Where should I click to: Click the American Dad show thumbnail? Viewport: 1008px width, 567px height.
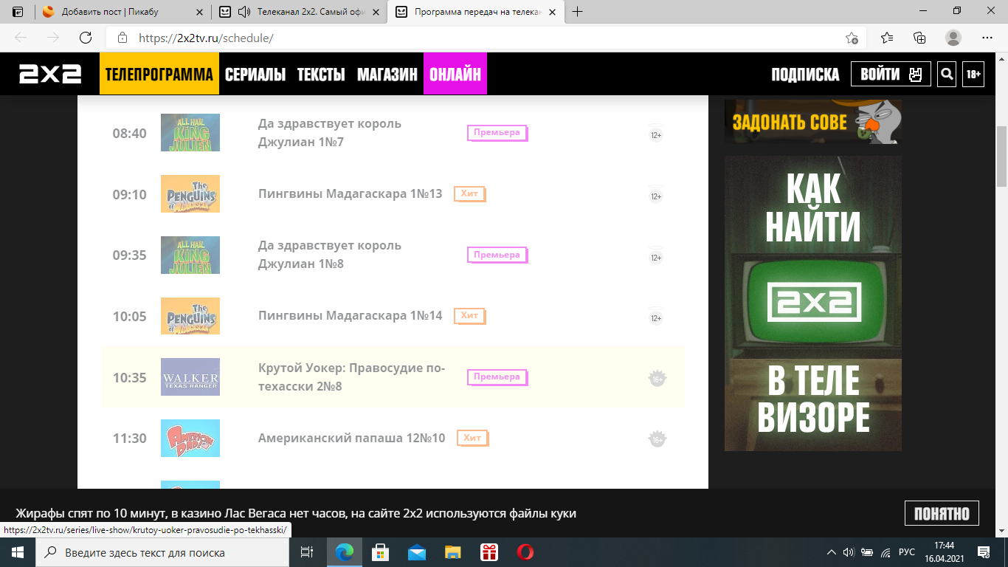click(190, 438)
